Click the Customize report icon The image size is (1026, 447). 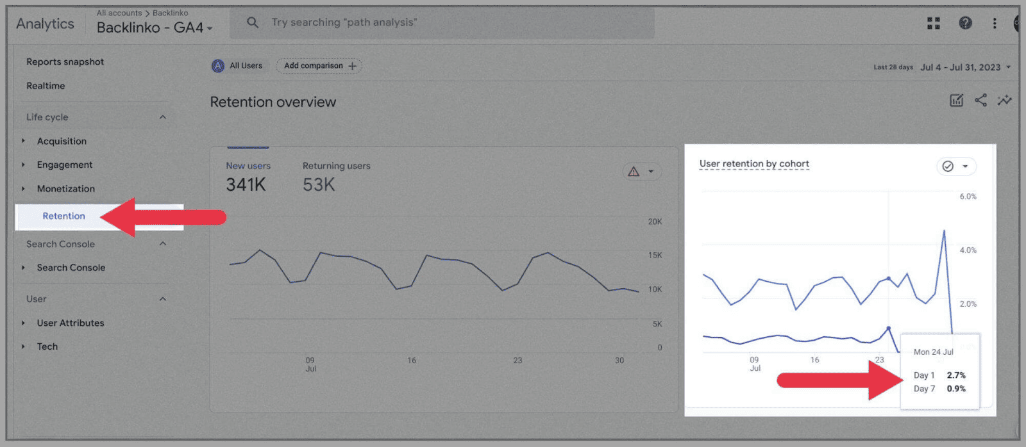pos(956,101)
